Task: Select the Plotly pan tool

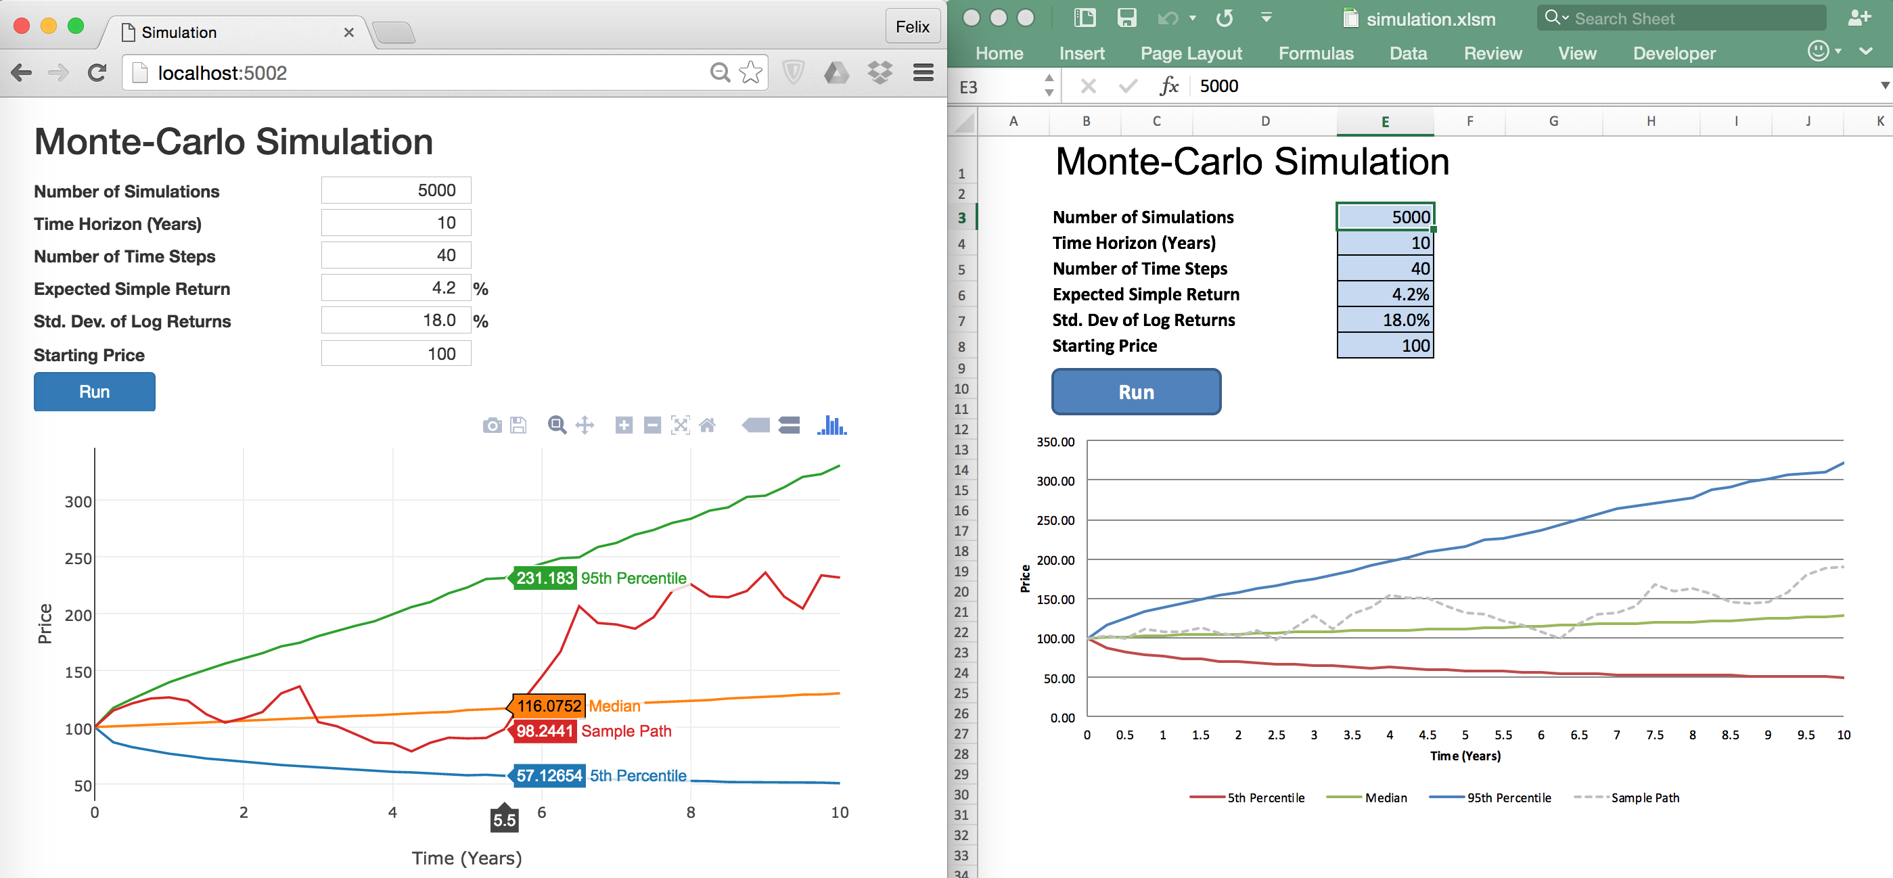Action: [x=585, y=425]
